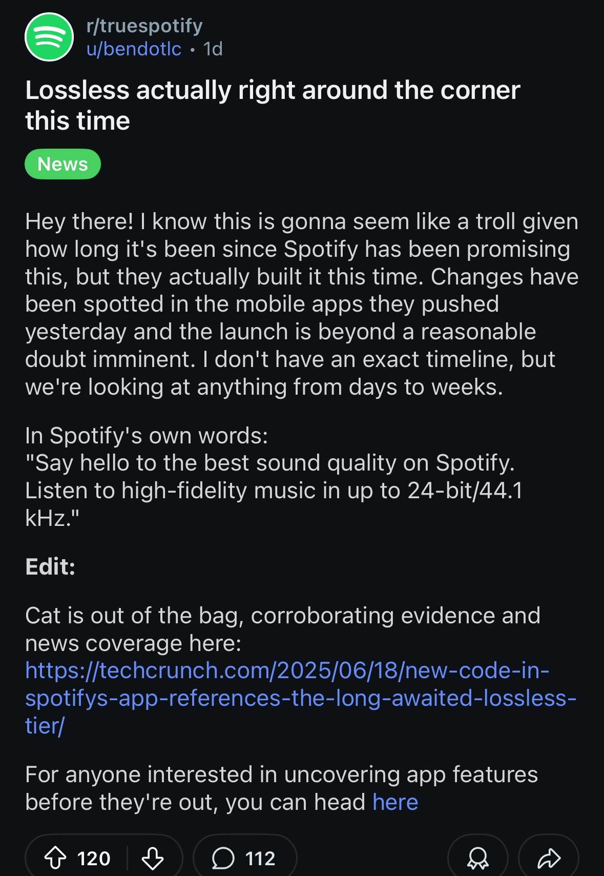Viewport: 604px width, 876px height.
Task: Downvote the lossless post
Action: coord(153,858)
